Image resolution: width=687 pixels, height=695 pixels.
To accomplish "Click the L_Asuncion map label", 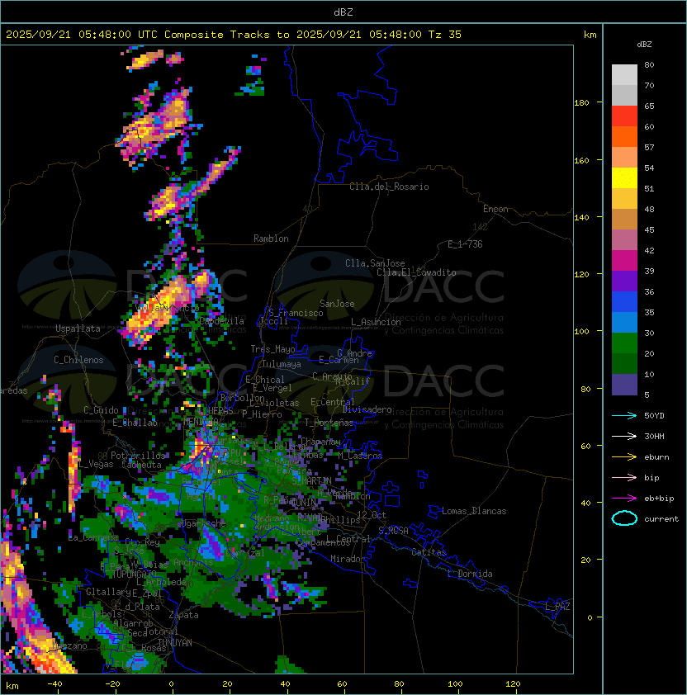I will coord(376,322).
